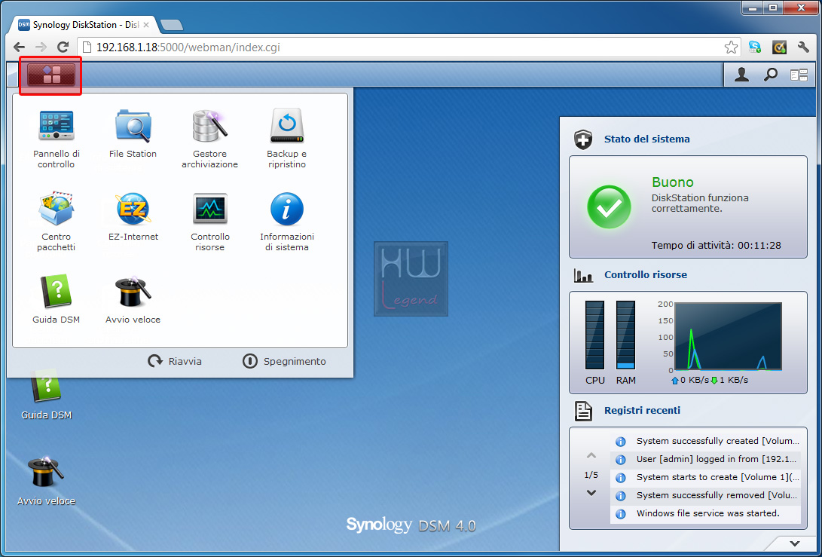The image size is (822, 557).
Task: Open Guida DSM in the main menu
Action: (56, 299)
